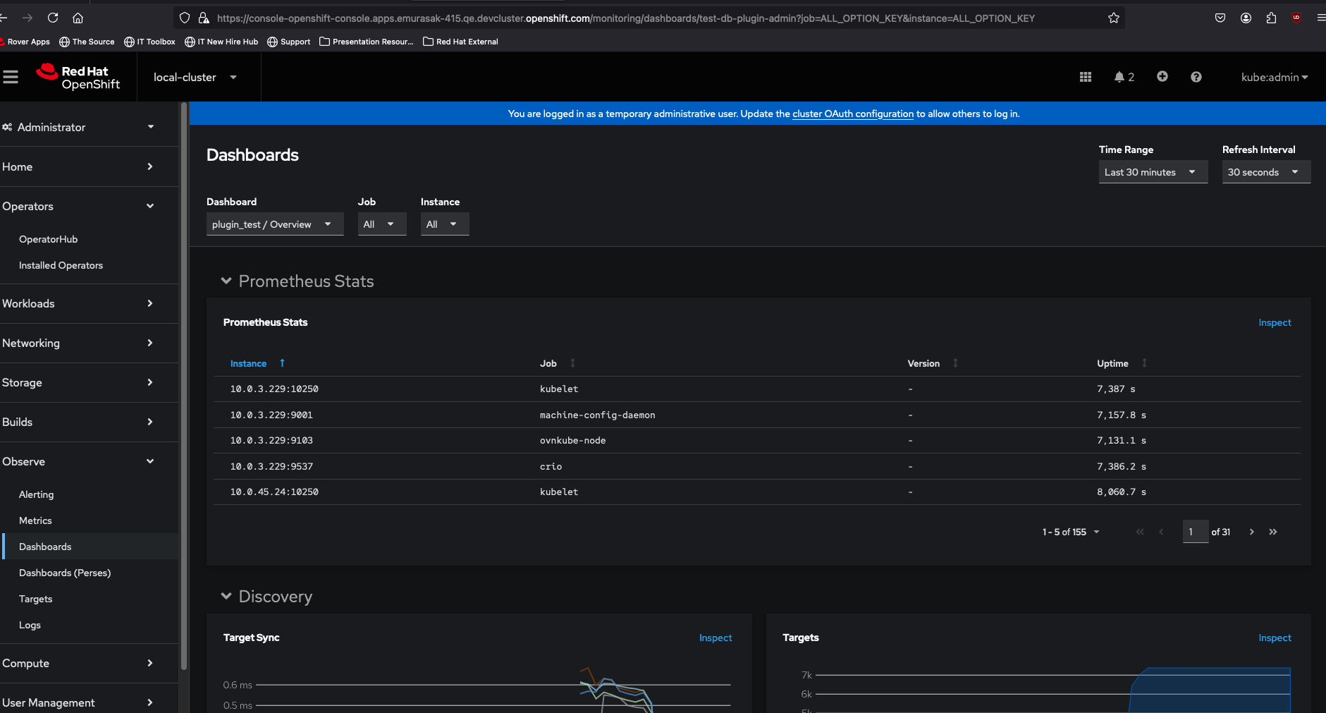Click the cluster OAuth configuration link

[852, 114]
